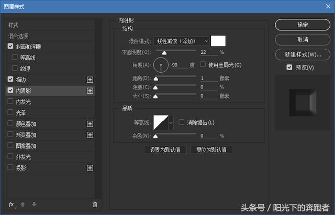The width and height of the screenshot is (335, 215).
Task: Add another 描边 effect with plus icon
Action: click(x=90, y=80)
